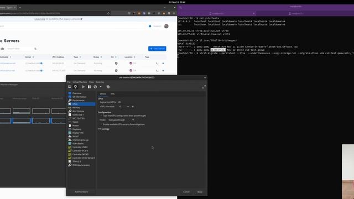
Task: Open the notifications bell in web console
Action: tap(150, 26)
